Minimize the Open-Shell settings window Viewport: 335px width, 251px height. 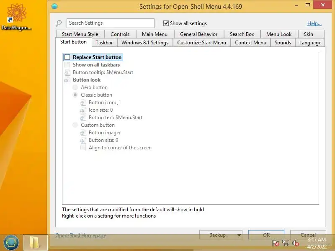tap(296, 5)
